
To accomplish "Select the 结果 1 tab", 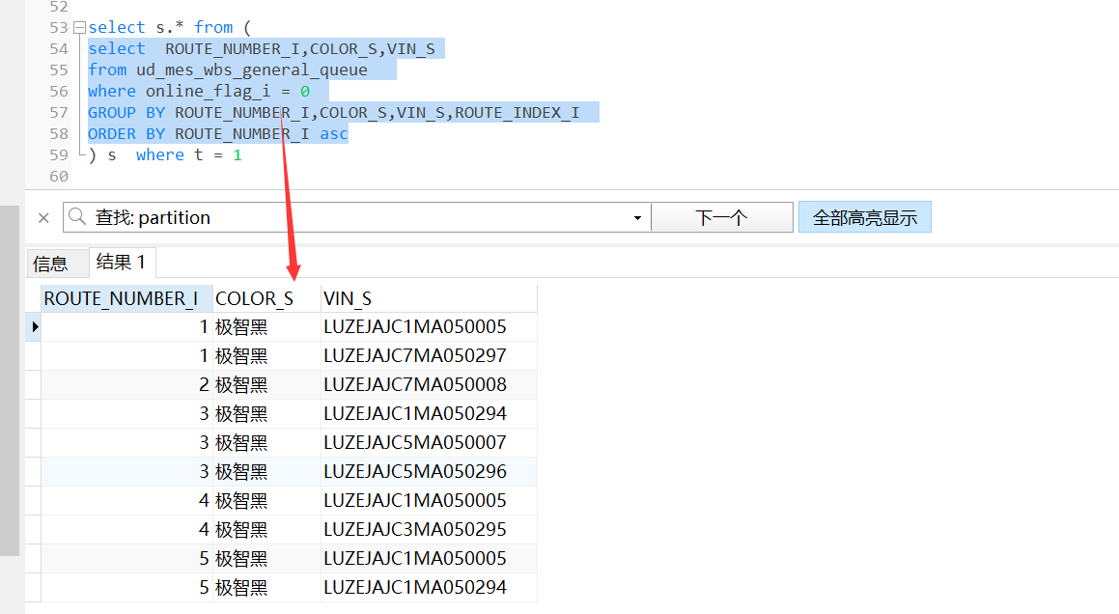I will tap(122, 262).
